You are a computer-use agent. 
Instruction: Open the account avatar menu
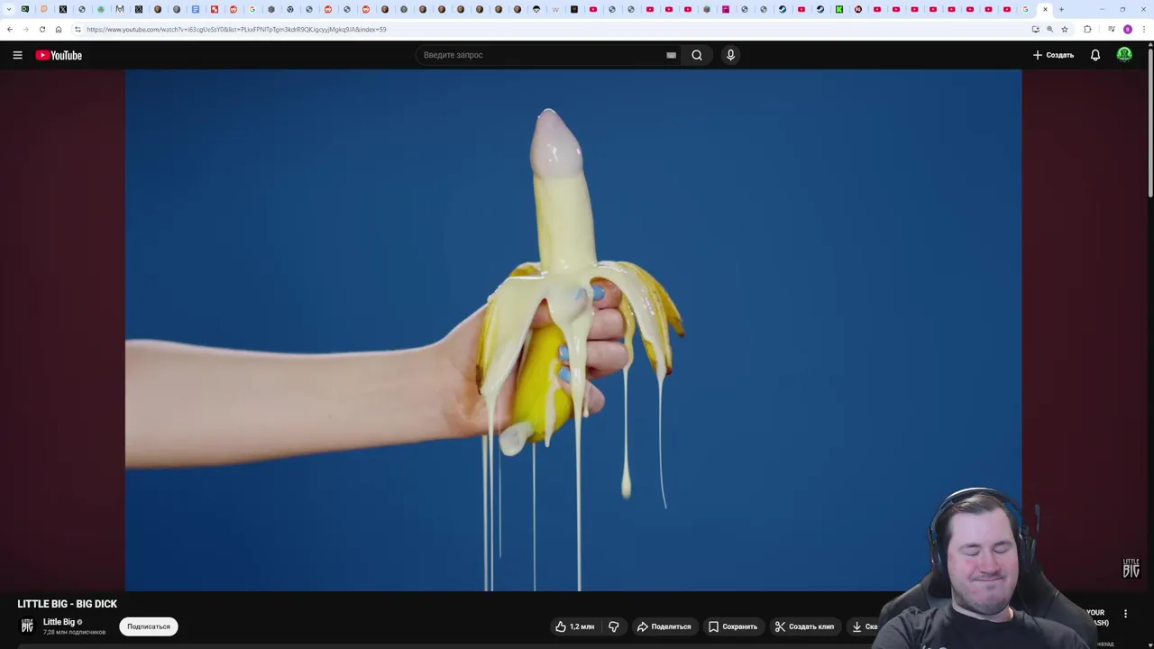1124,55
